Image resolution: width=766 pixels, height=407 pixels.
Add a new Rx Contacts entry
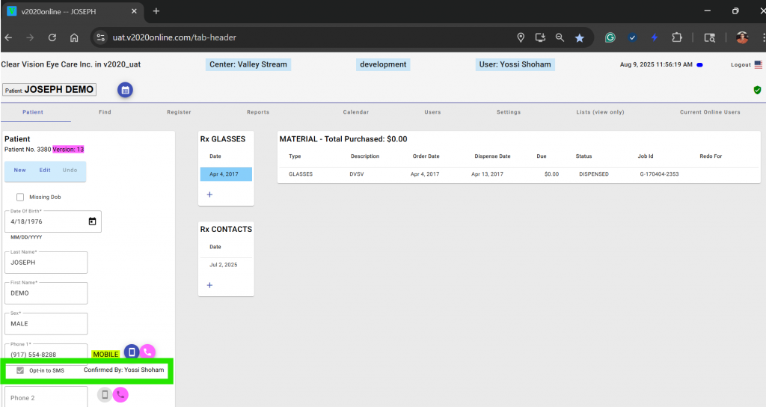coord(209,285)
